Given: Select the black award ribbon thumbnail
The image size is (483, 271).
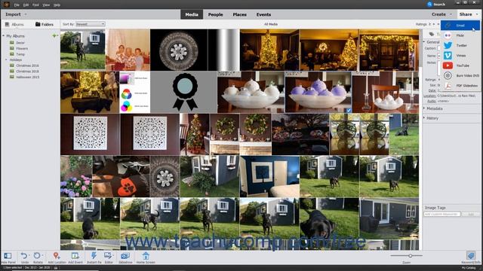Looking at the screenshot, I should pos(183,92).
